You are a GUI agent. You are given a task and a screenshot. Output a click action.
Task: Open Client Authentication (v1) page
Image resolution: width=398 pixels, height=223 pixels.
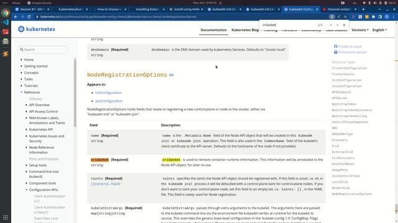coord(50,198)
